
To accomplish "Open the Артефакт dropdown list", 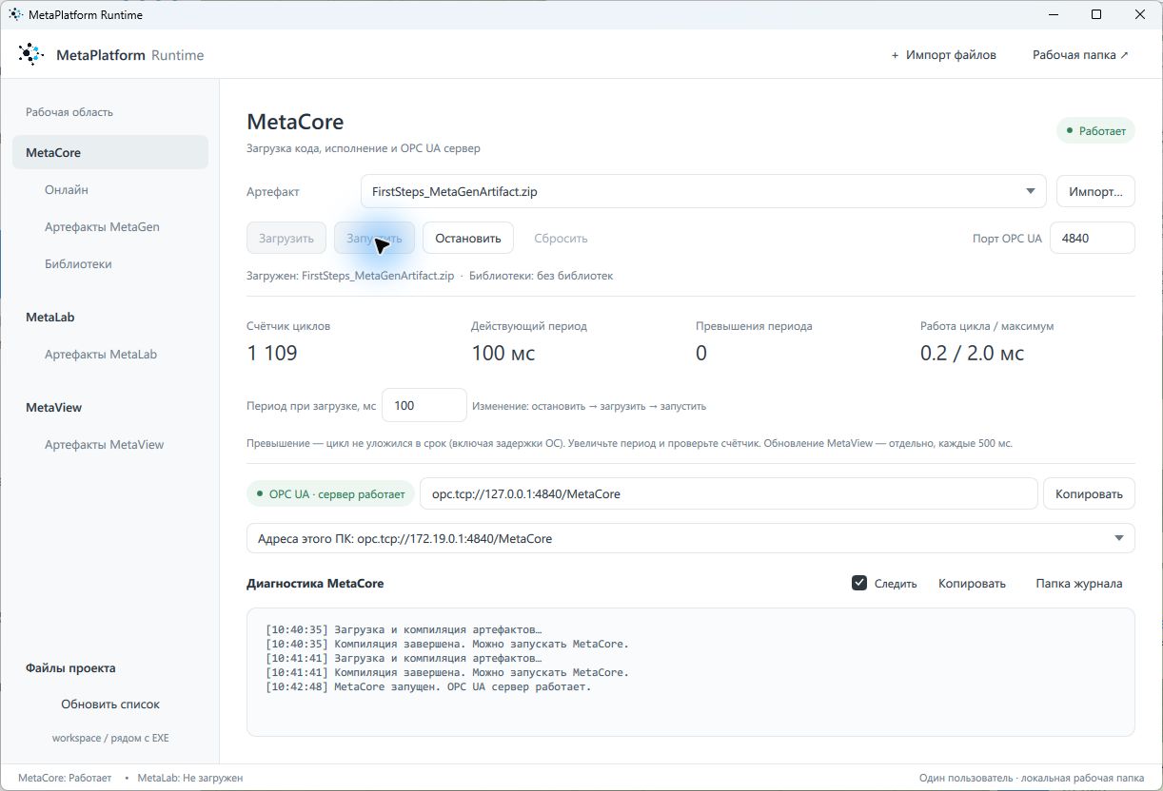I will (703, 191).
